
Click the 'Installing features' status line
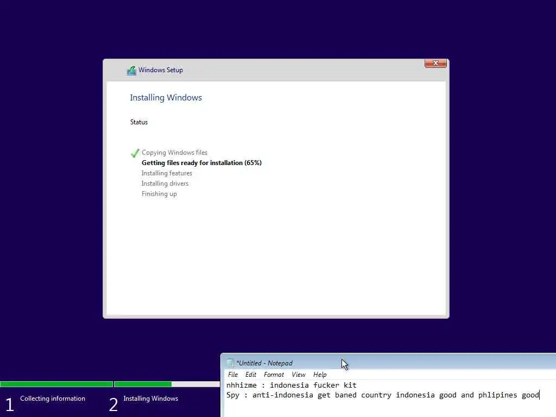tap(167, 173)
